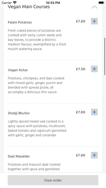Collapse the Vegan Main Courses section chevron
Screen dimensions: 106x188
(94, 7)
